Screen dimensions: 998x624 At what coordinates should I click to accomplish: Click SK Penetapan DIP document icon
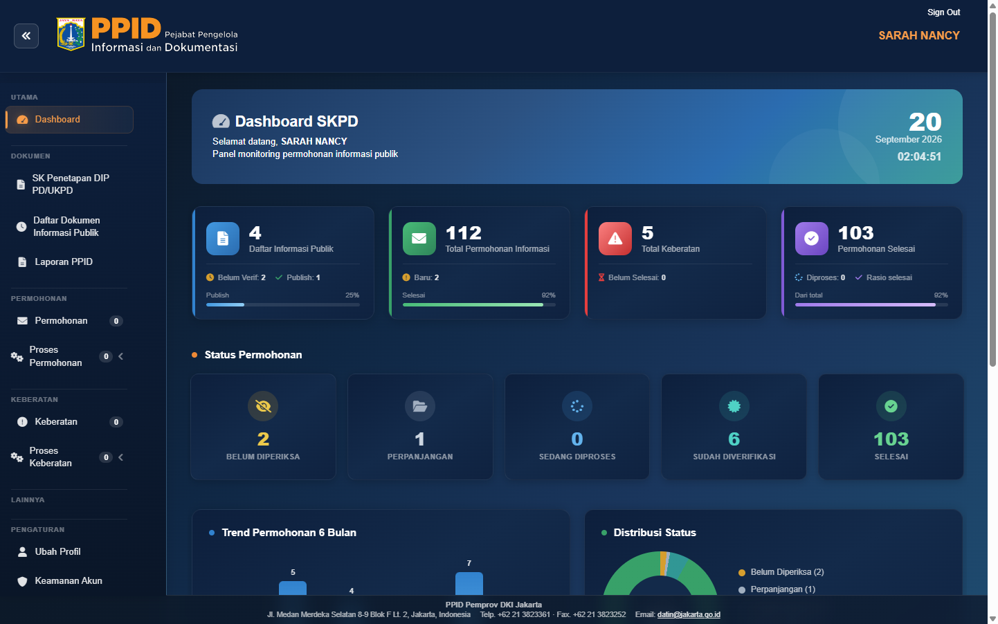(x=21, y=185)
